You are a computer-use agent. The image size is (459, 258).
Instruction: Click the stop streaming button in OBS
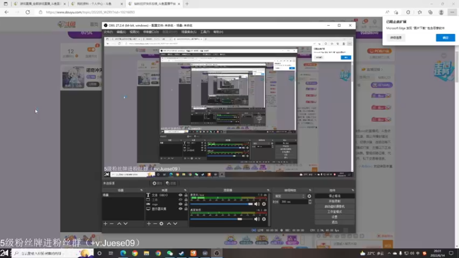pos(334,196)
